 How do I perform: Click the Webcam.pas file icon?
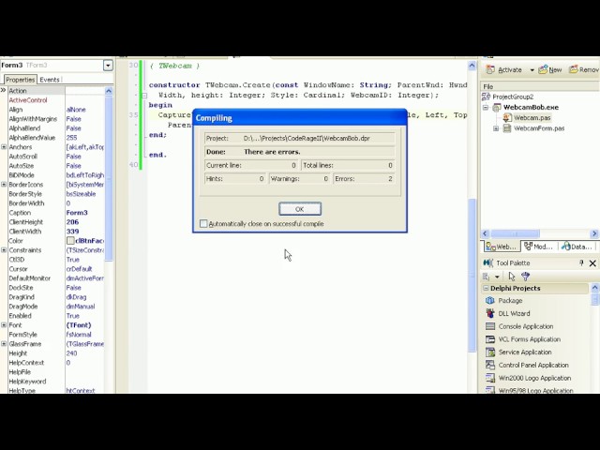pyautogui.click(x=507, y=118)
